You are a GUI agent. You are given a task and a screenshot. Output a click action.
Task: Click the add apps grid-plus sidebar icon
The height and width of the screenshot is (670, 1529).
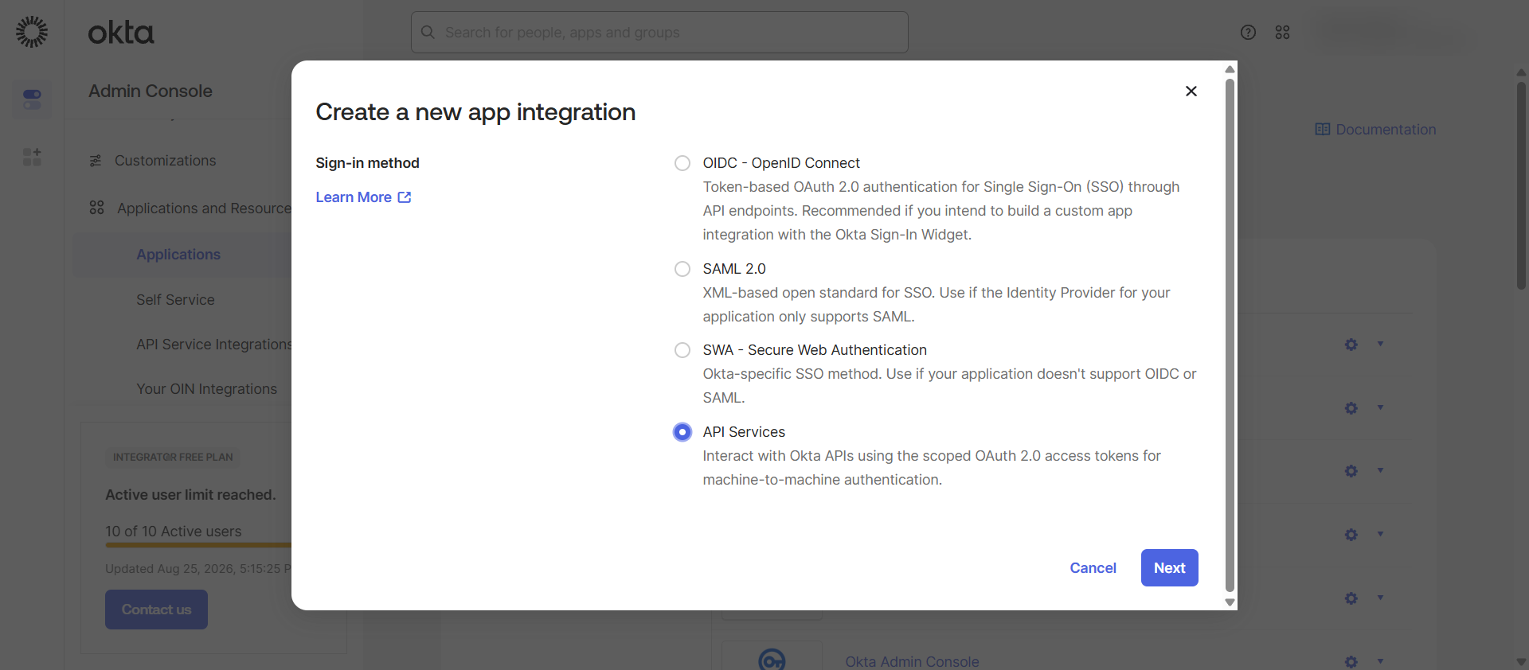pyautogui.click(x=32, y=157)
